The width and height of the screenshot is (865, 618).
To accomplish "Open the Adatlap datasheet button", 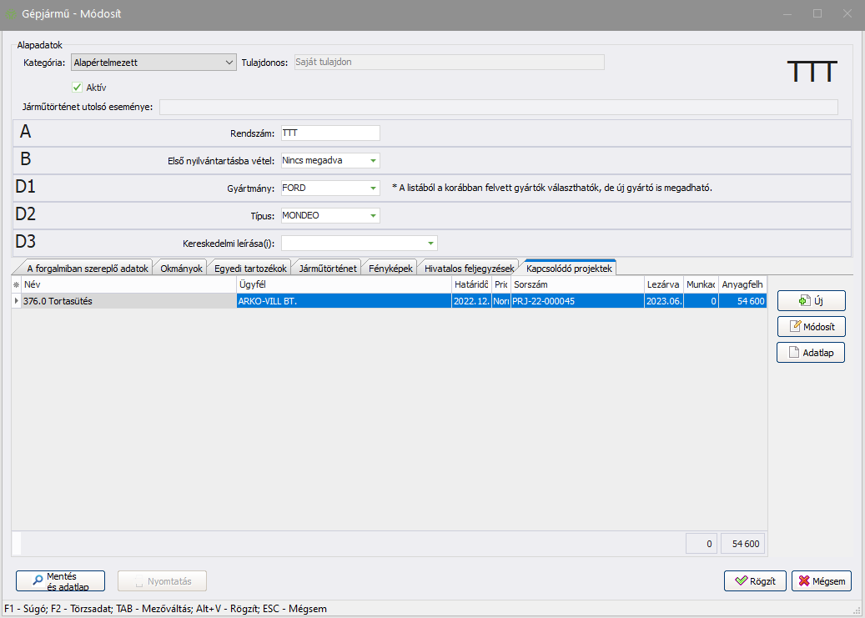I will (811, 353).
